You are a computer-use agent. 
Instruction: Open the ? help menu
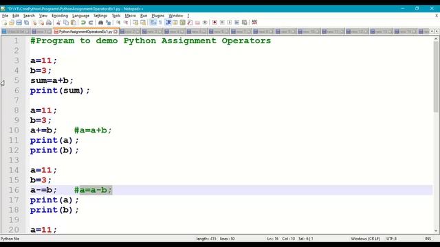click(x=188, y=16)
